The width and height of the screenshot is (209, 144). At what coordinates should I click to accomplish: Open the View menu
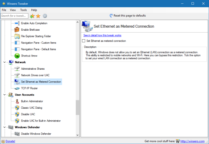tap(13, 10)
